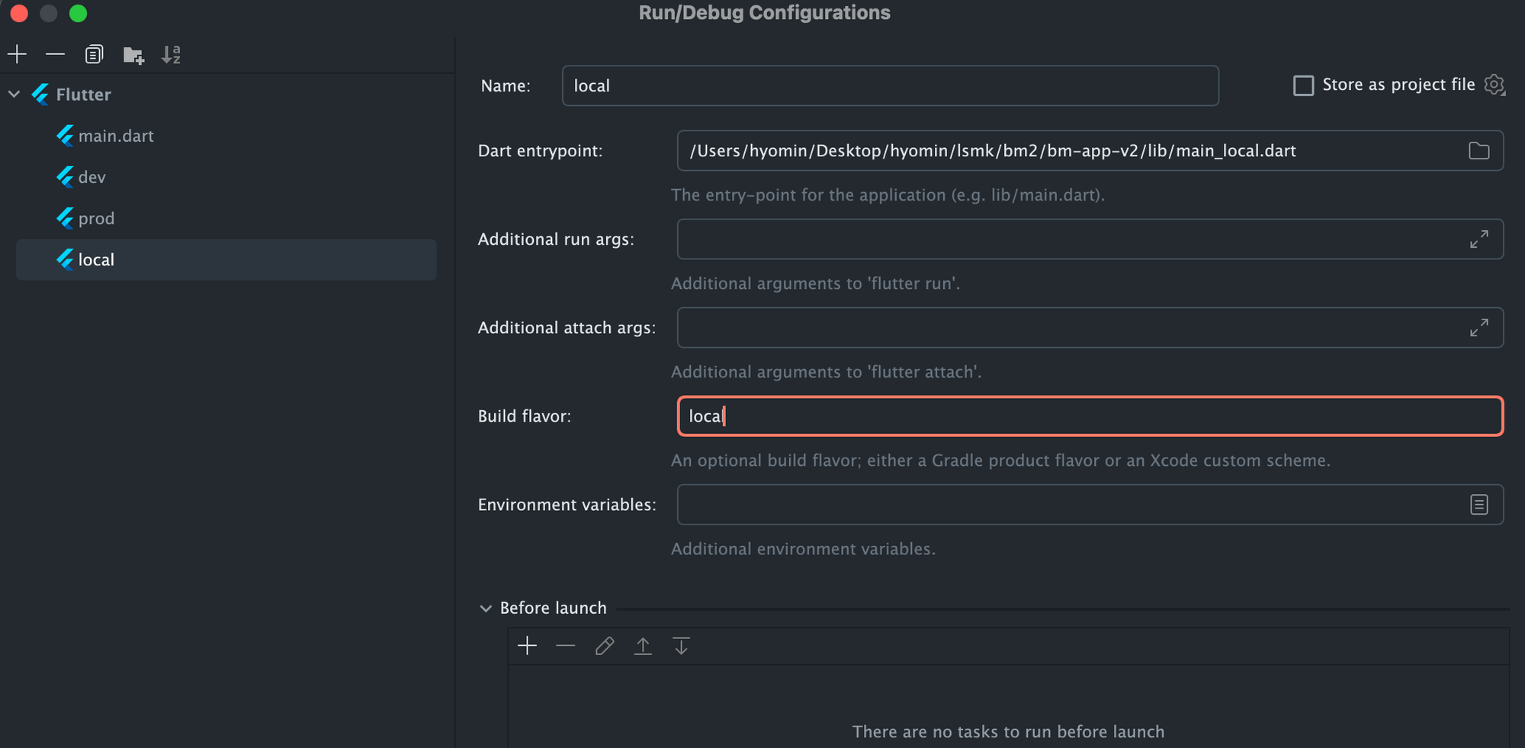Copy the selected configuration

[x=94, y=54]
